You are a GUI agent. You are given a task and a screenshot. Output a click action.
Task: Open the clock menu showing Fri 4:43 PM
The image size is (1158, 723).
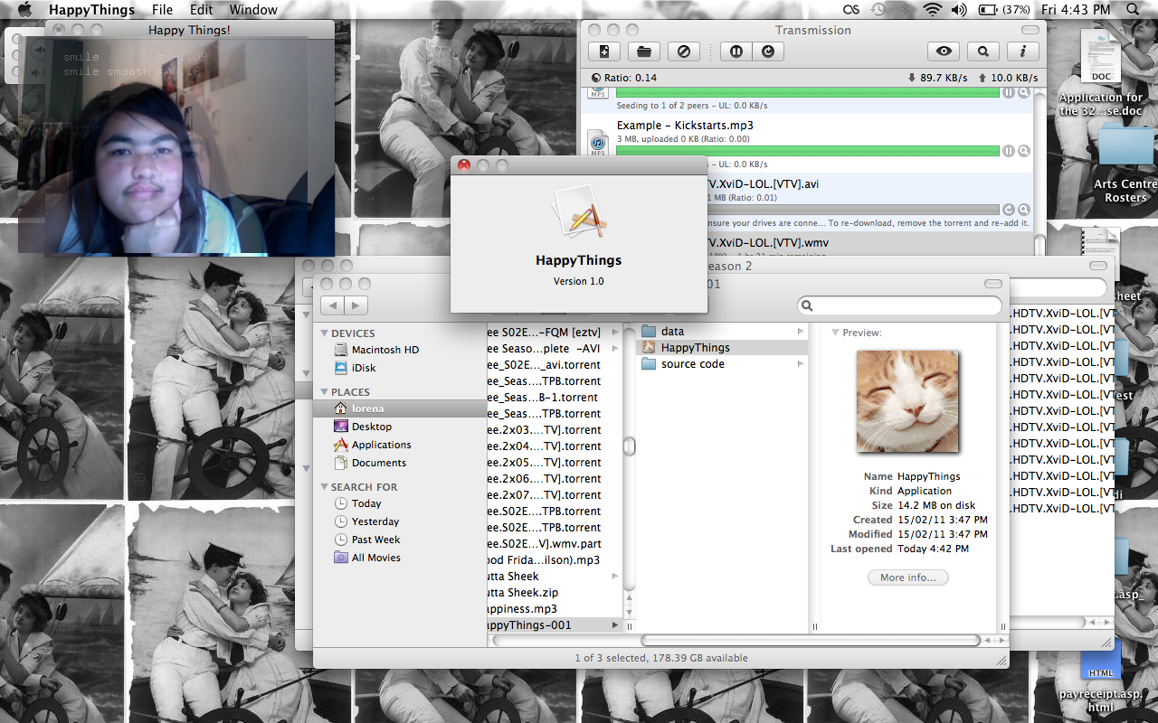[x=1076, y=10]
